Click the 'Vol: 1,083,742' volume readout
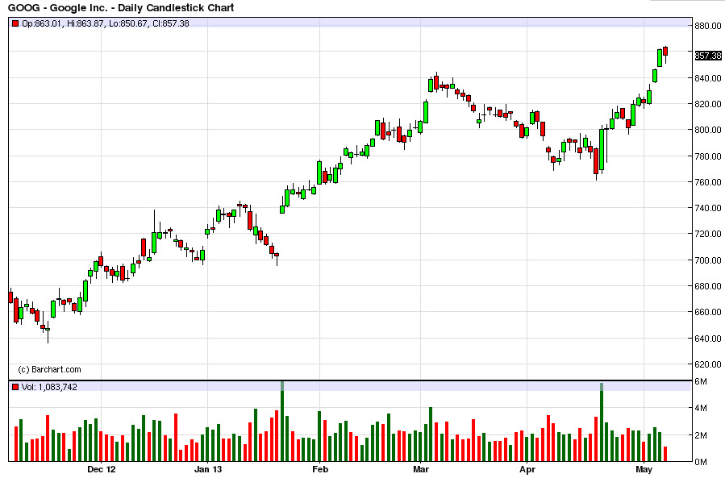 [49, 387]
